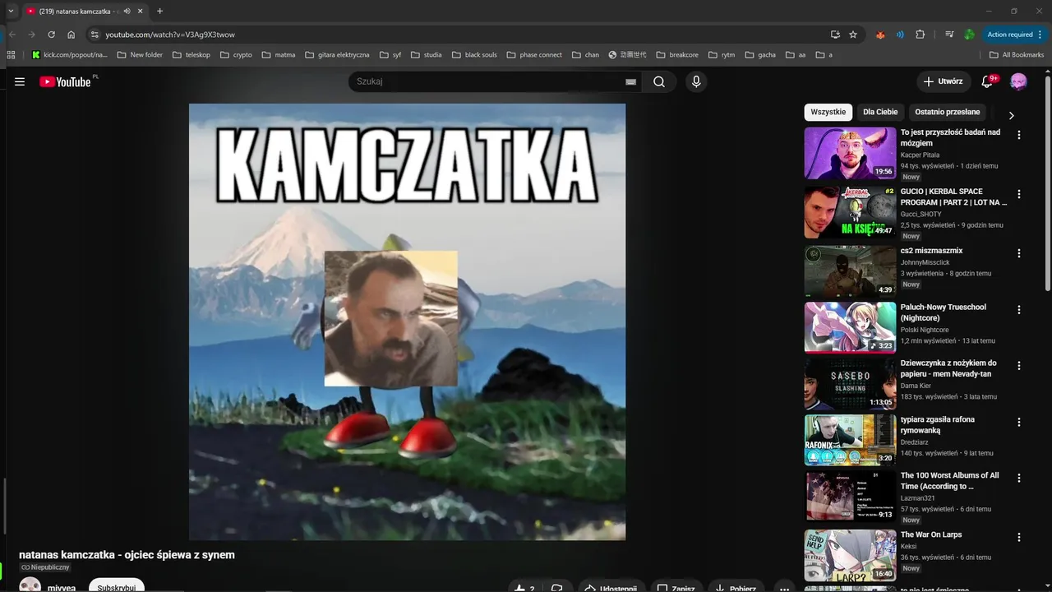Viewport: 1052px width, 592px height.
Task: Open the red extension icon in toolbar
Action: coord(880,35)
